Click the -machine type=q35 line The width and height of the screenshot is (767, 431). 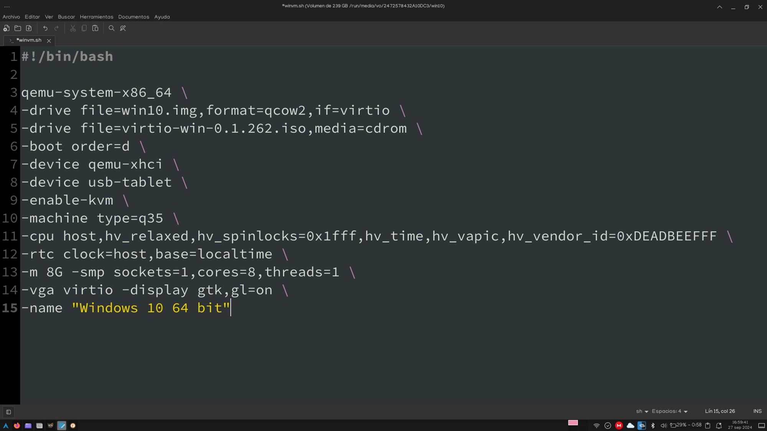100,218
